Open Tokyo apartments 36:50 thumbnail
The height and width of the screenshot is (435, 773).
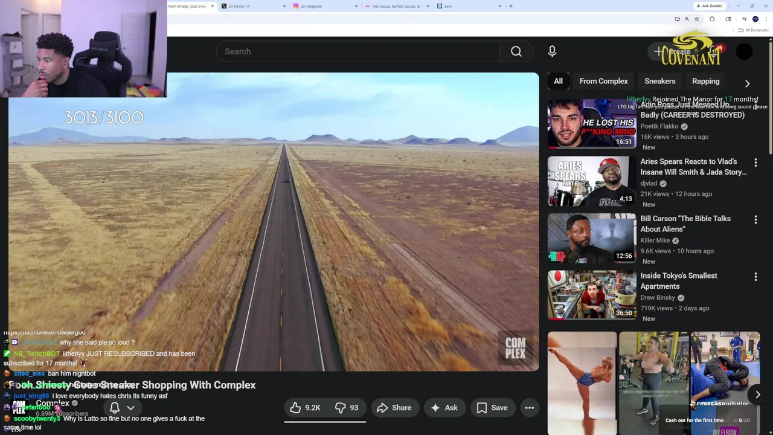592,295
